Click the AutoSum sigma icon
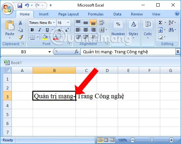The width and height of the screenshot is (181, 144). pyautogui.click(x=160, y=23)
